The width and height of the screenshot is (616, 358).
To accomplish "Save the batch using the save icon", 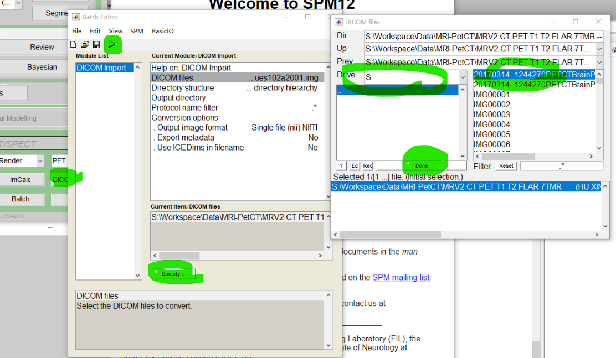I will coord(96,44).
